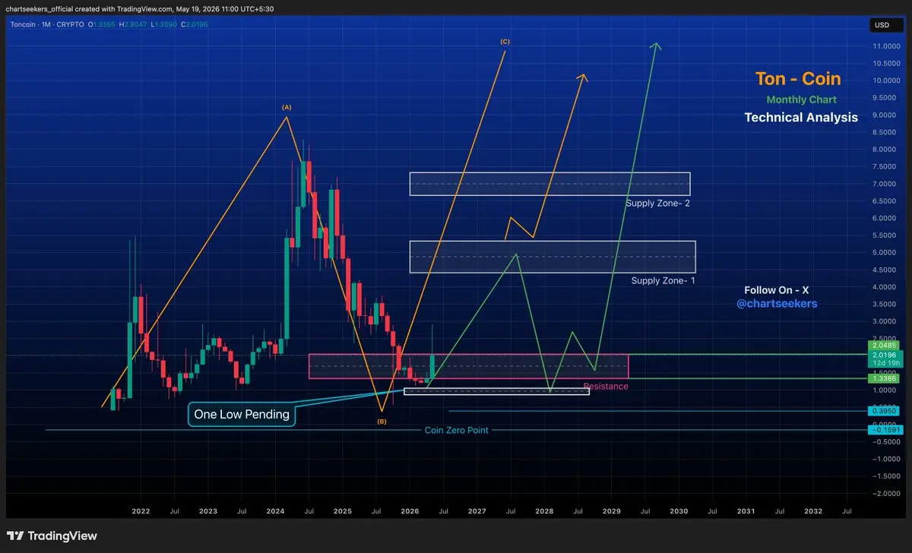Click the Low value L1.3090 in legend

(163, 24)
